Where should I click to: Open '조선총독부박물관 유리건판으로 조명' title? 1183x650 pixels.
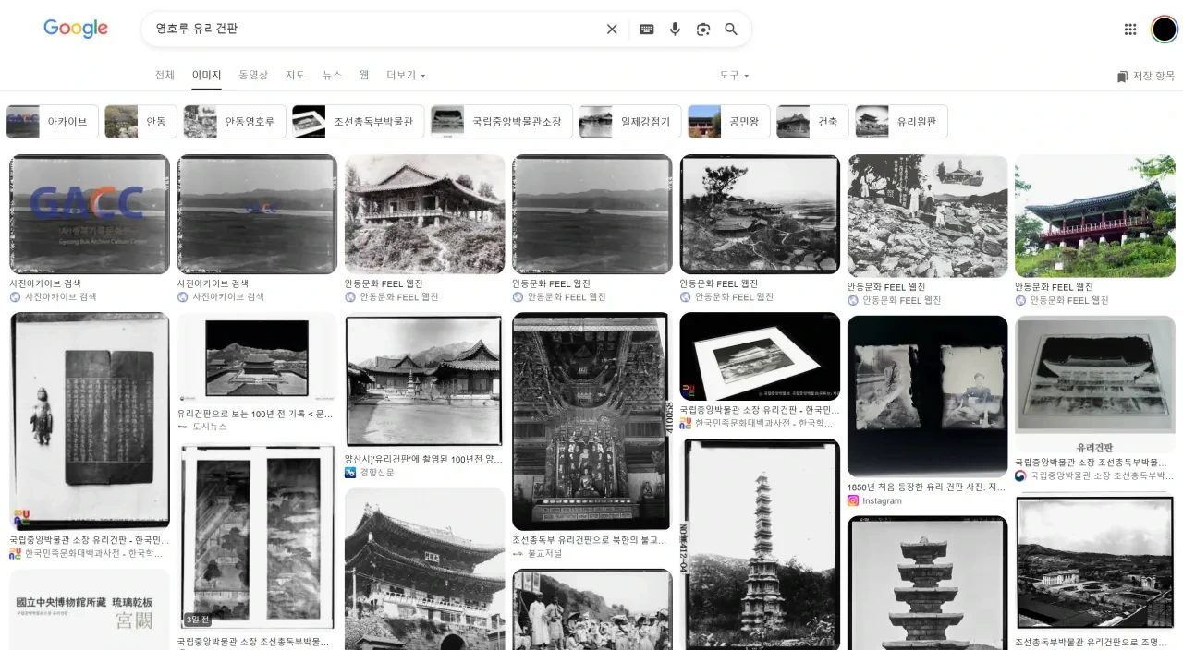coord(1093,643)
